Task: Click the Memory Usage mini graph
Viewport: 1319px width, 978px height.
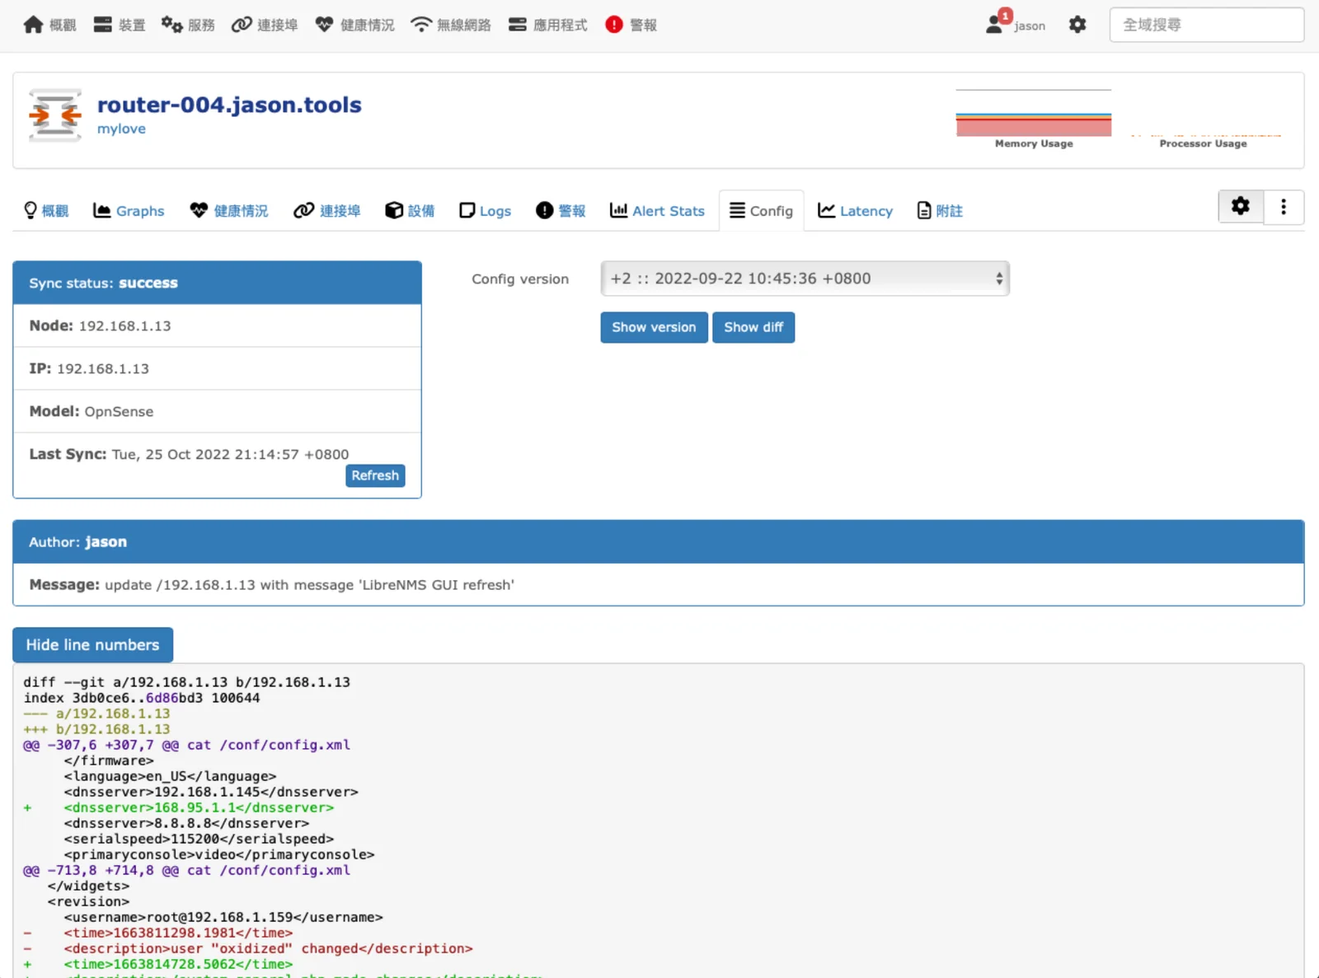Action: [x=1034, y=119]
